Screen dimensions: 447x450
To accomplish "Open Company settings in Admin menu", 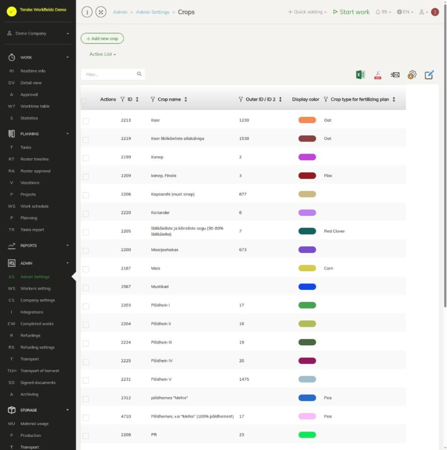I will coord(38,300).
